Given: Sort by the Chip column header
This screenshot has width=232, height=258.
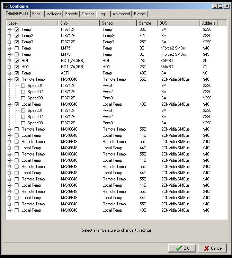Looking at the screenshot, I should (x=79, y=23).
